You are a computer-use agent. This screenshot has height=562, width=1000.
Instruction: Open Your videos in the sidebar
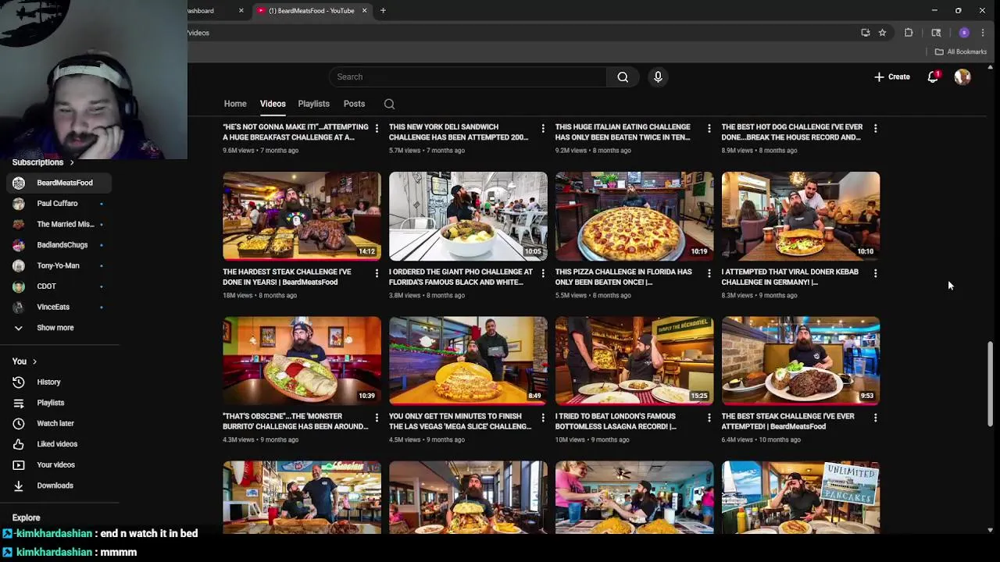click(x=55, y=464)
